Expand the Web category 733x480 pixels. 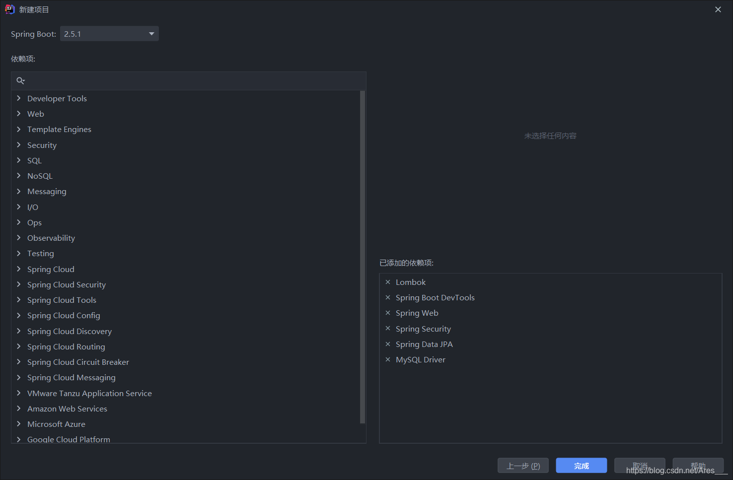[19, 114]
